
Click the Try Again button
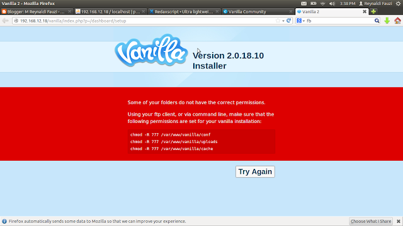(x=255, y=171)
